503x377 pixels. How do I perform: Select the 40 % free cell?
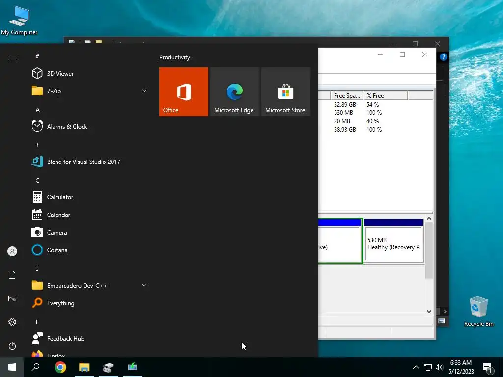point(373,121)
